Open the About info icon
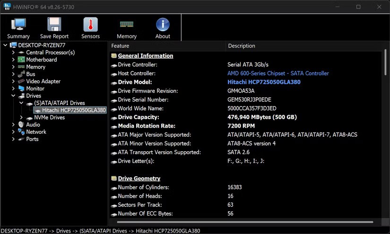 pos(163,25)
